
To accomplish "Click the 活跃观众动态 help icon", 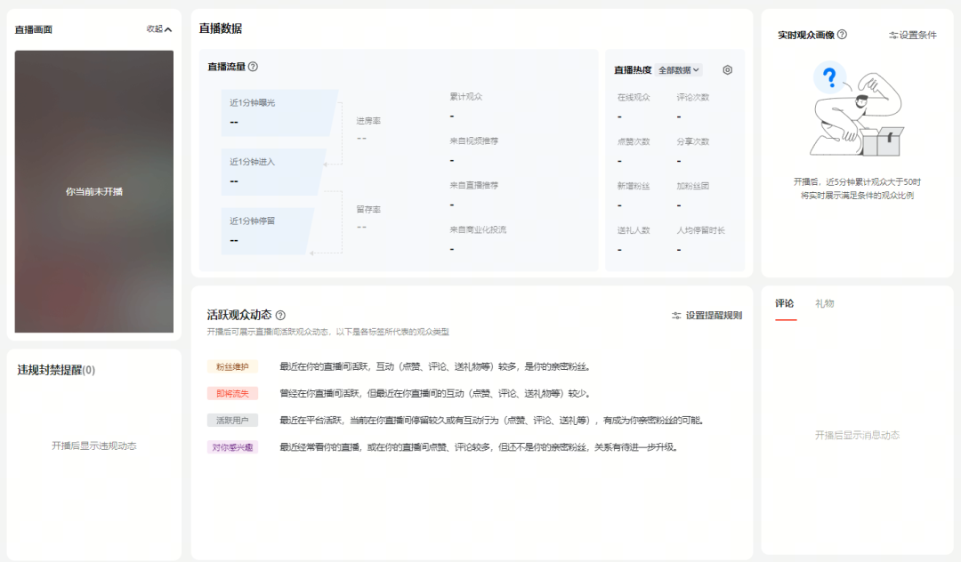I will [282, 314].
